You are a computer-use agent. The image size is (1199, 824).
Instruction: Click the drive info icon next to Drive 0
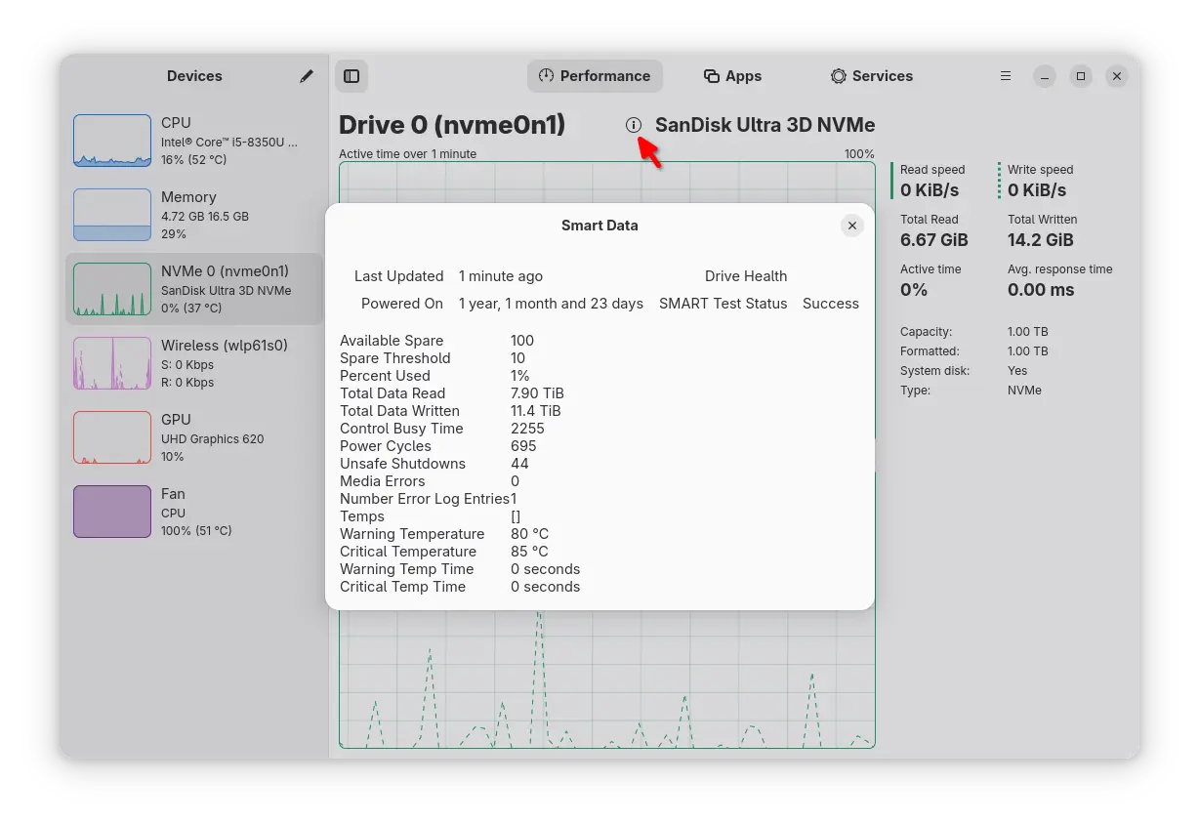[x=634, y=125]
